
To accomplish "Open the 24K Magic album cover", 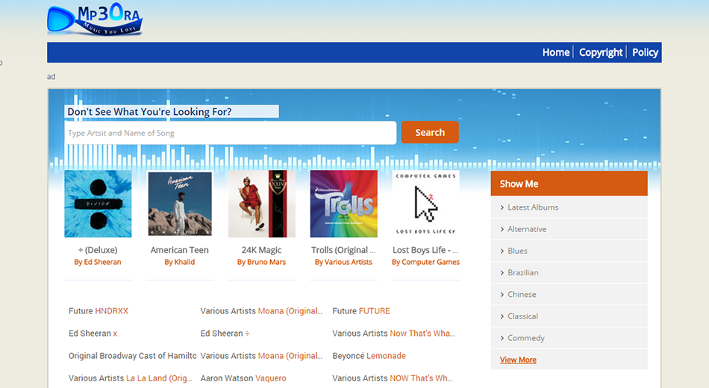I will (x=262, y=204).
